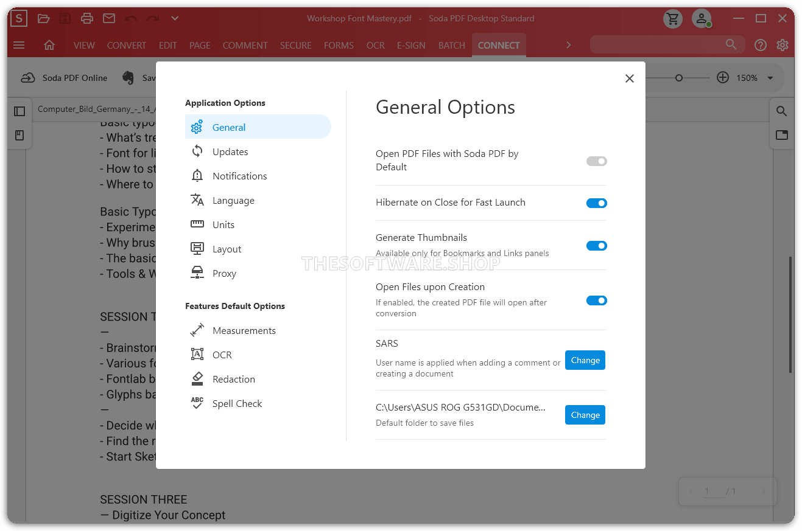Go to the Home icon
Screen dimensions: 802x531
49,45
